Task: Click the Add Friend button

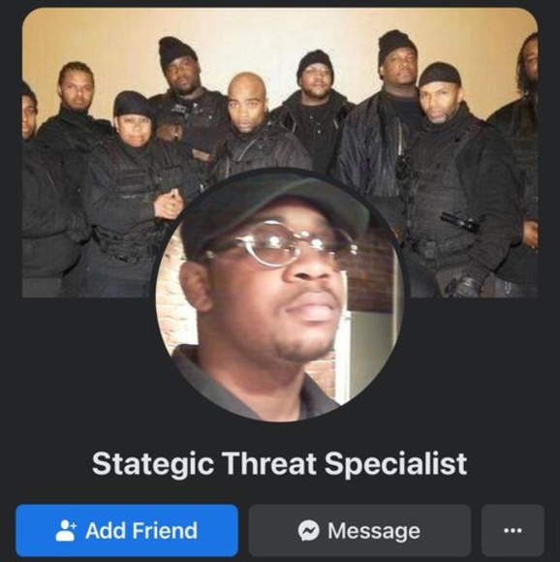Action: (x=127, y=530)
